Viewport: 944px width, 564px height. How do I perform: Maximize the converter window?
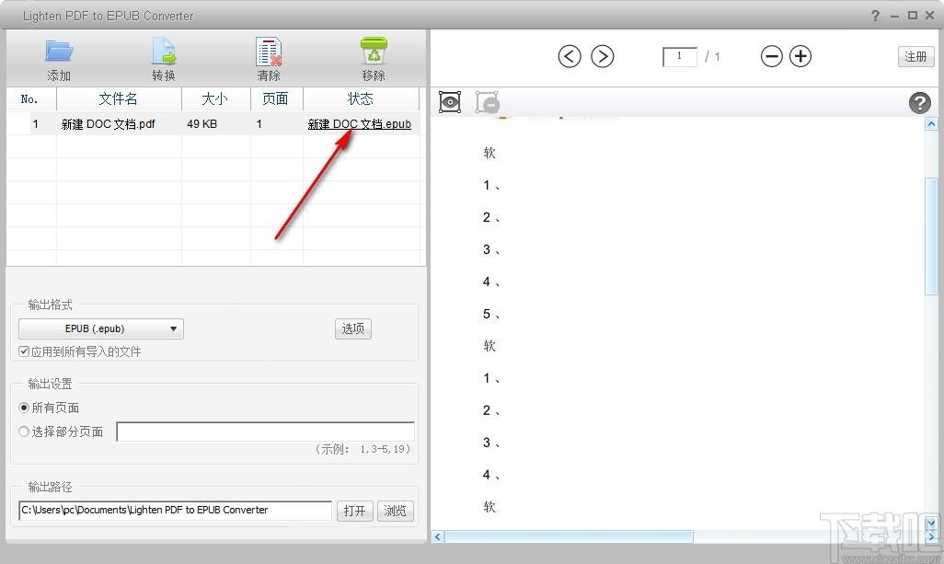pyautogui.click(x=913, y=16)
